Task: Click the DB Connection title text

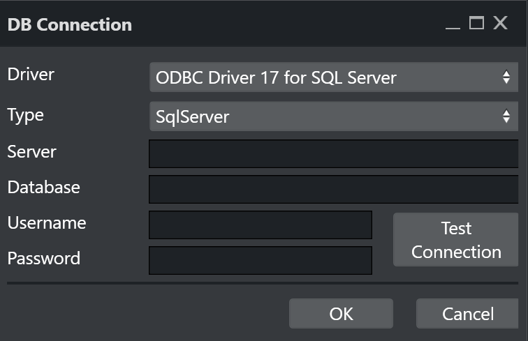Action: (x=69, y=24)
